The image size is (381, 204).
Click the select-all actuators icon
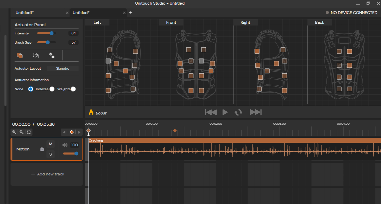[20, 55]
